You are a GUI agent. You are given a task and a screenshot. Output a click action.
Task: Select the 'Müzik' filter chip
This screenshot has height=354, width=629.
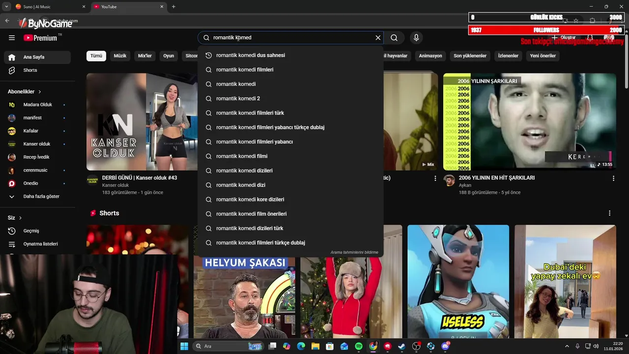120,56
